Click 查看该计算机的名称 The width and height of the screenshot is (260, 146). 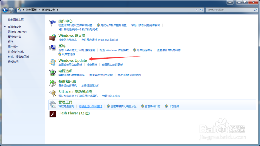click(169, 50)
